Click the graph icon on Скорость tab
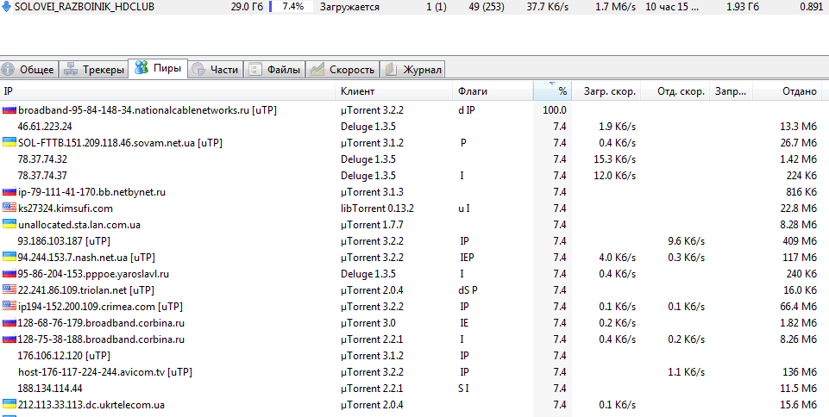This screenshot has width=829, height=417. coord(317,69)
